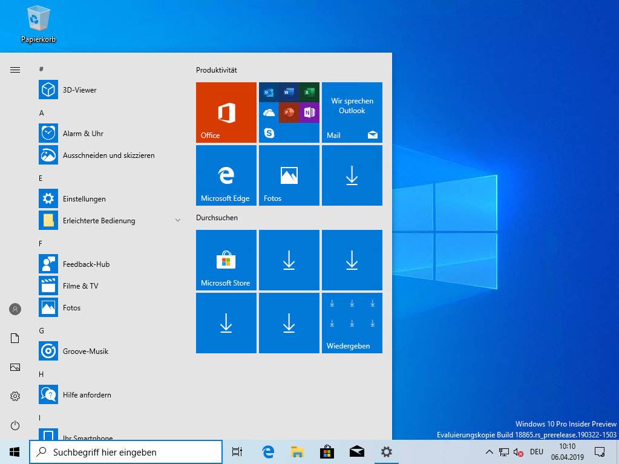Launch Groove-Musik app
The height and width of the screenshot is (464, 619).
click(x=110, y=351)
